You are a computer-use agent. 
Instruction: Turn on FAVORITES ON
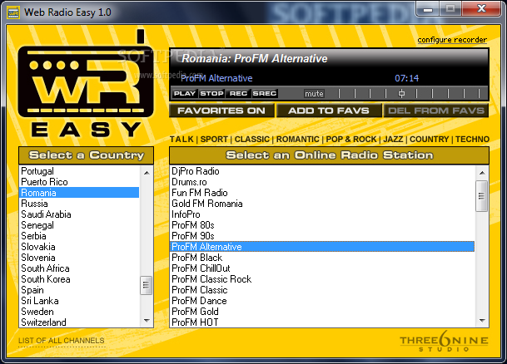(221, 111)
